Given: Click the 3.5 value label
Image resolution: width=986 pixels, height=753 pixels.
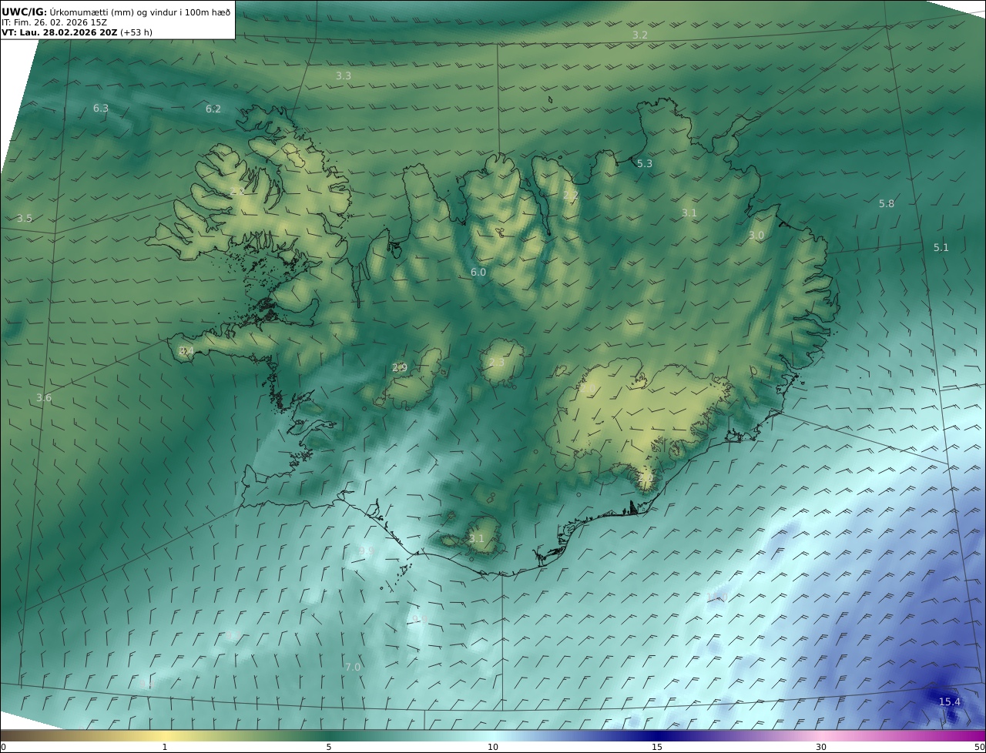Looking at the screenshot, I should [x=25, y=219].
